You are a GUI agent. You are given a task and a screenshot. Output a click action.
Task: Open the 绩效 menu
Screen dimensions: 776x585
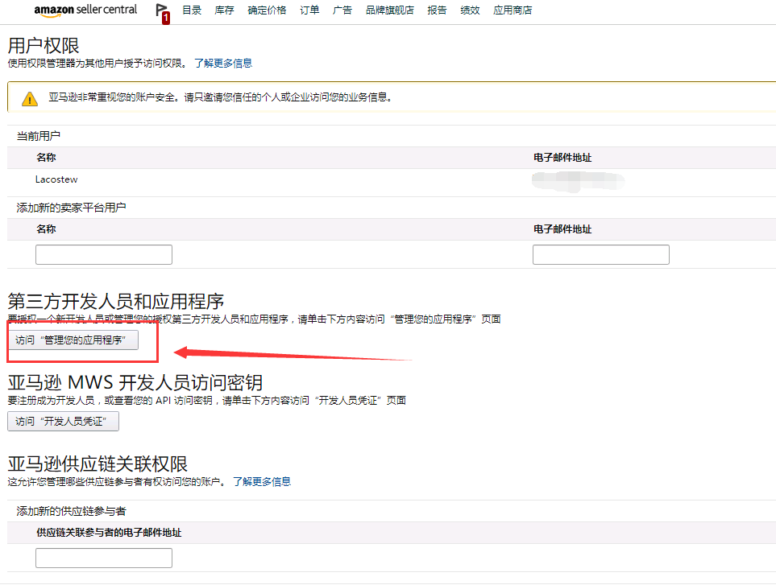(470, 10)
